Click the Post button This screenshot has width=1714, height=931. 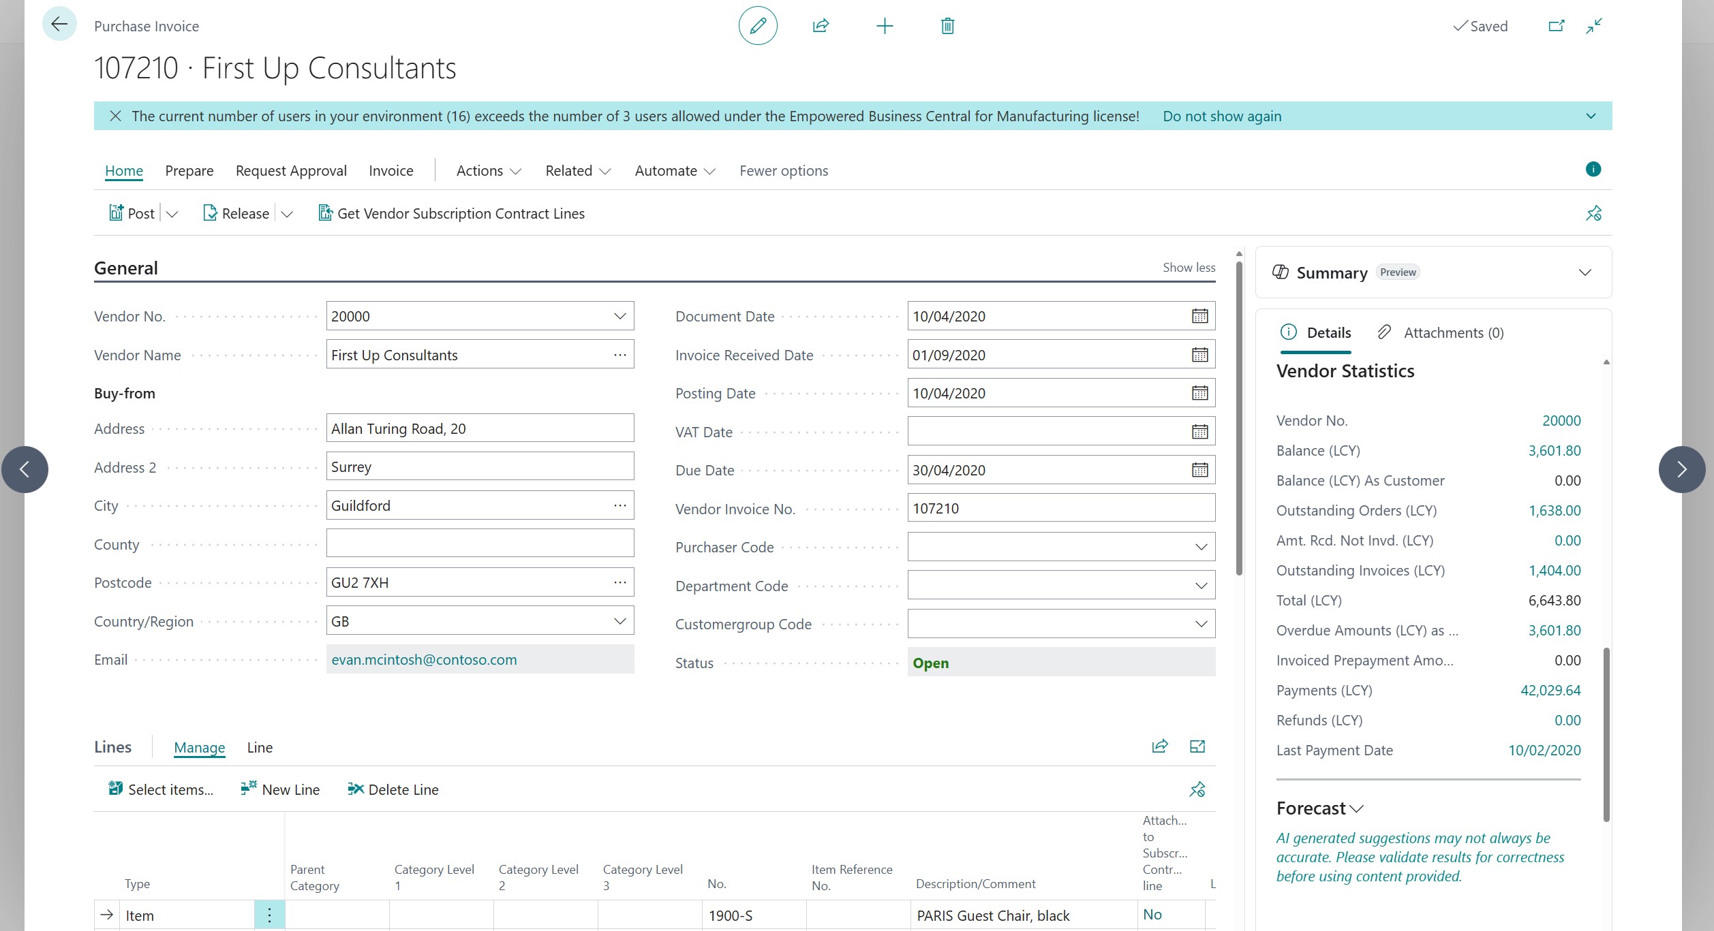point(132,213)
